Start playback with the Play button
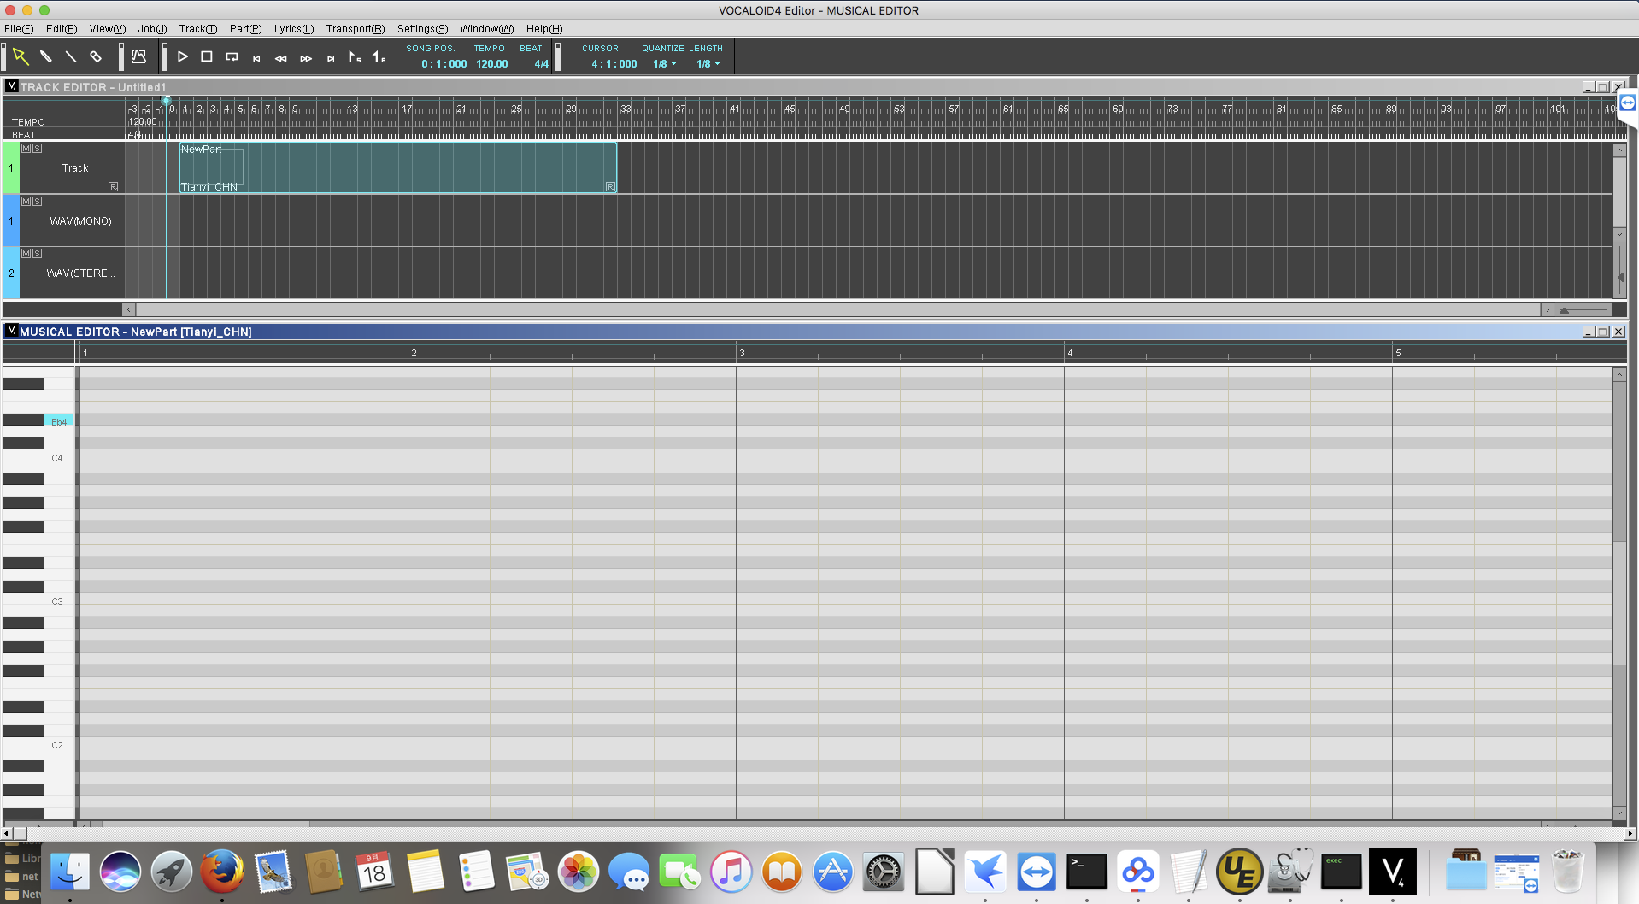This screenshot has height=904, width=1639. pos(182,56)
